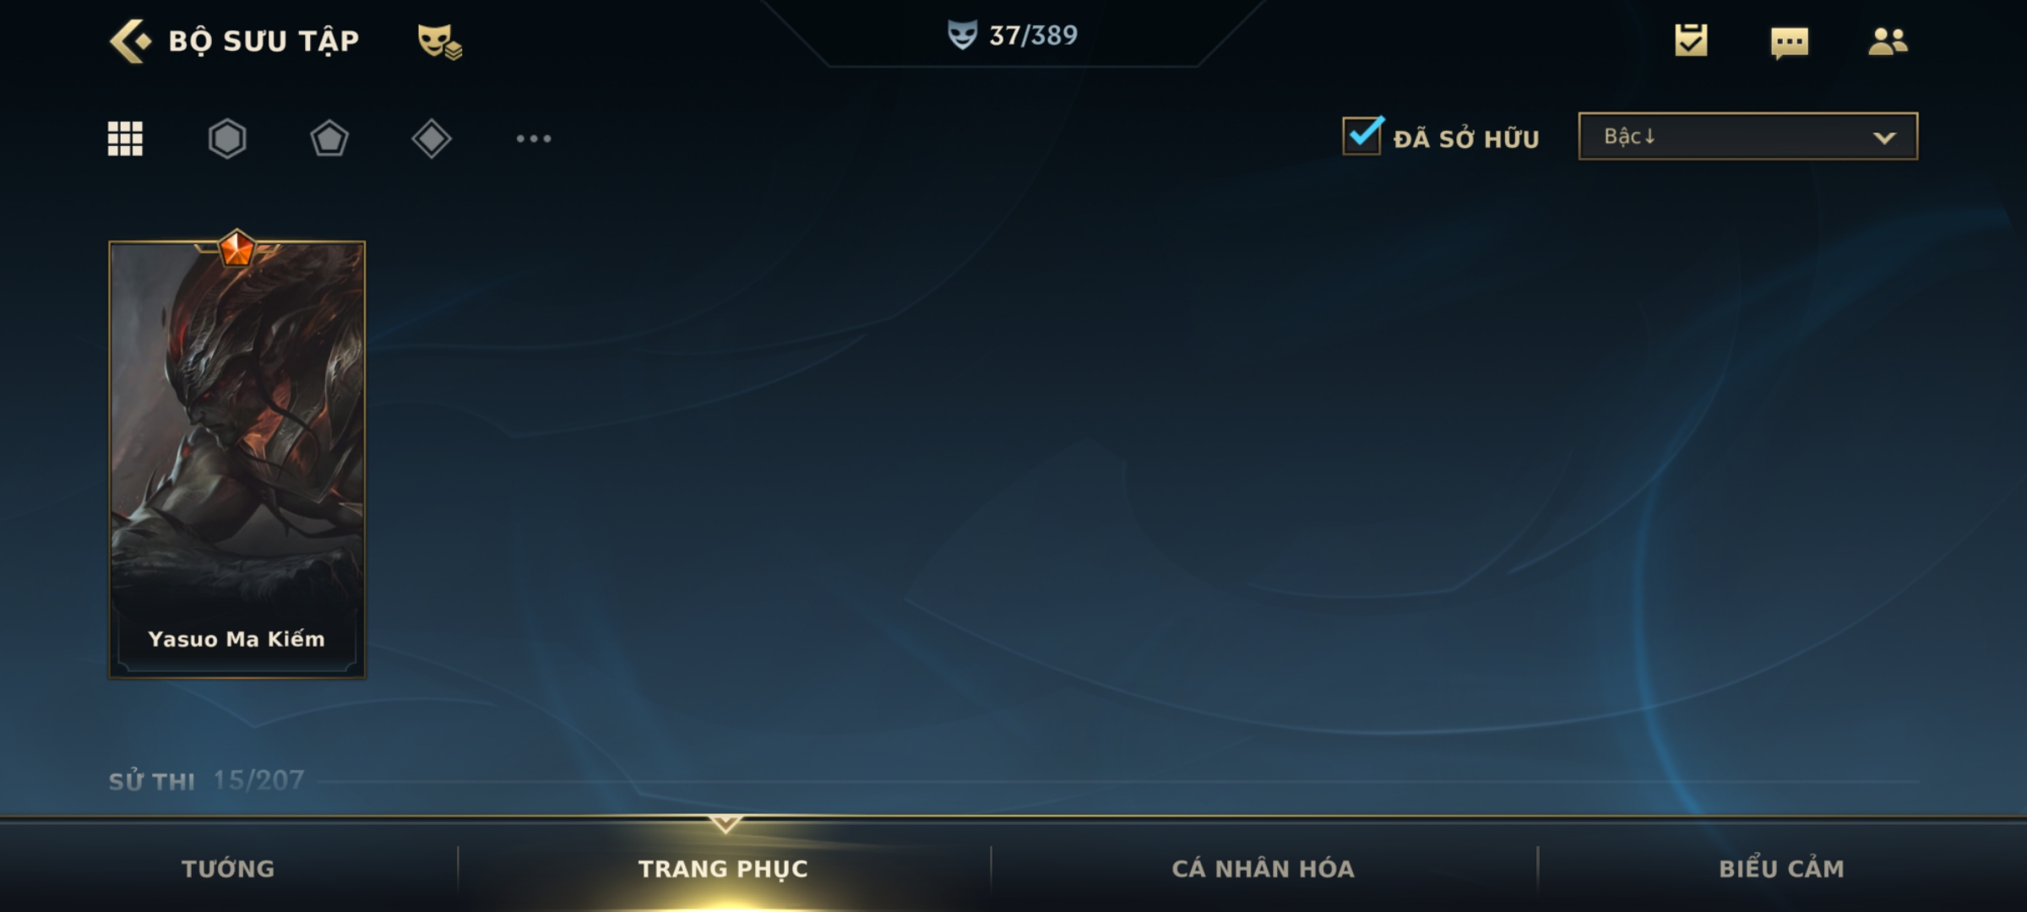Go back using the gold arrow
The image size is (2027, 912).
click(131, 41)
